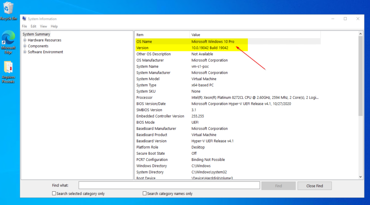Screen dimensions: 370x205
Task: Select the Windows Directory row
Action: click(228, 166)
